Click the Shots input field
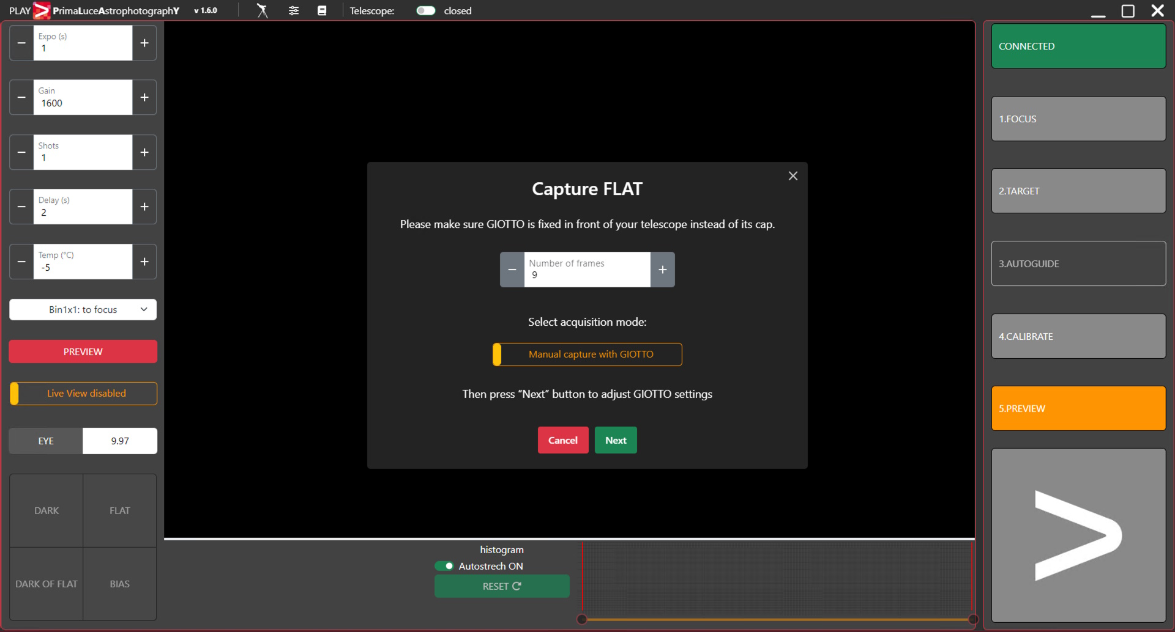The height and width of the screenshot is (632, 1175). pyautogui.click(x=83, y=152)
